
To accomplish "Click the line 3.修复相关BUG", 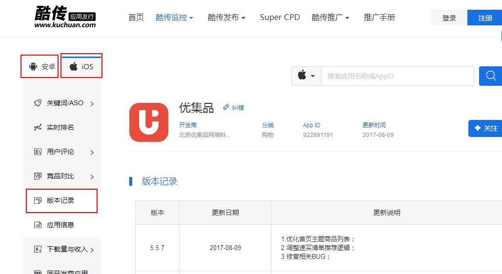I will [305, 256].
